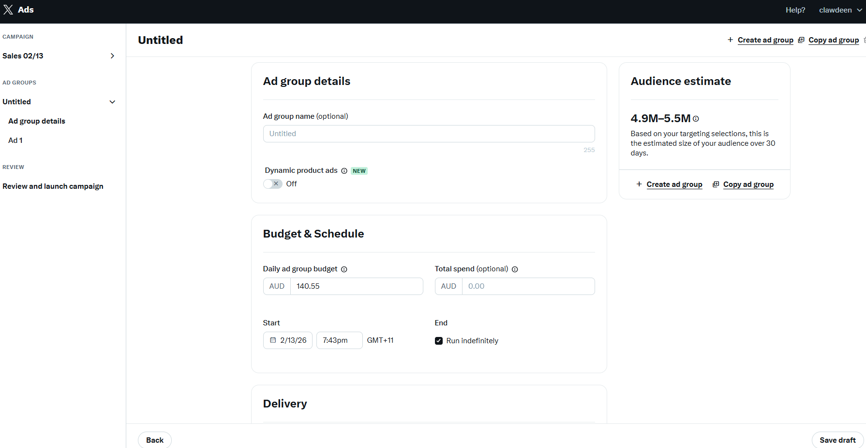Click the copy icon beside top Copy ad group
The height and width of the screenshot is (448, 866).
pyautogui.click(x=801, y=40)
